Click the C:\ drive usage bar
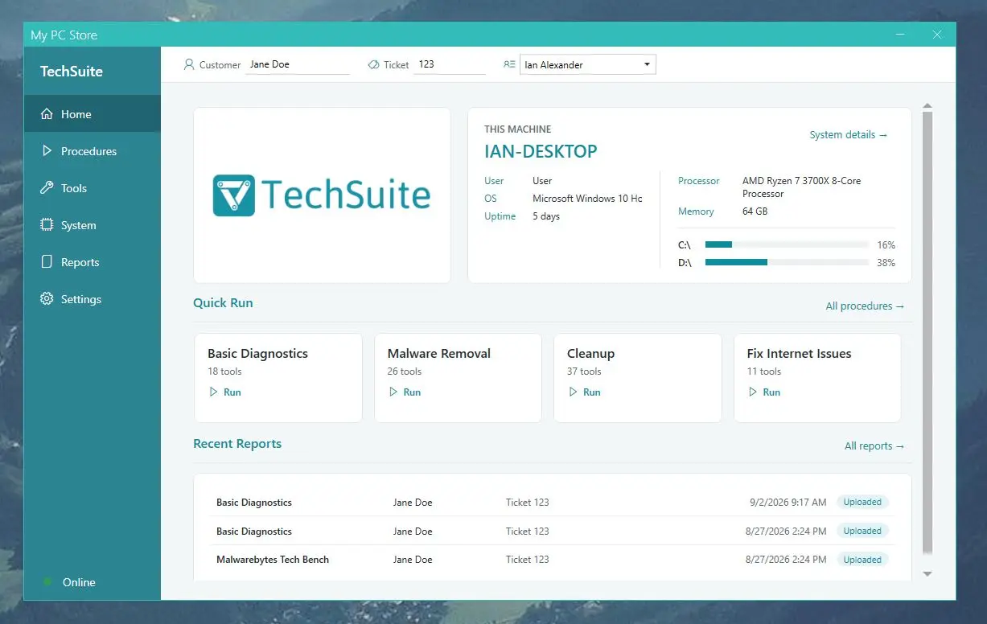Screen dimensions: 987x624 [x=787, y=244]
